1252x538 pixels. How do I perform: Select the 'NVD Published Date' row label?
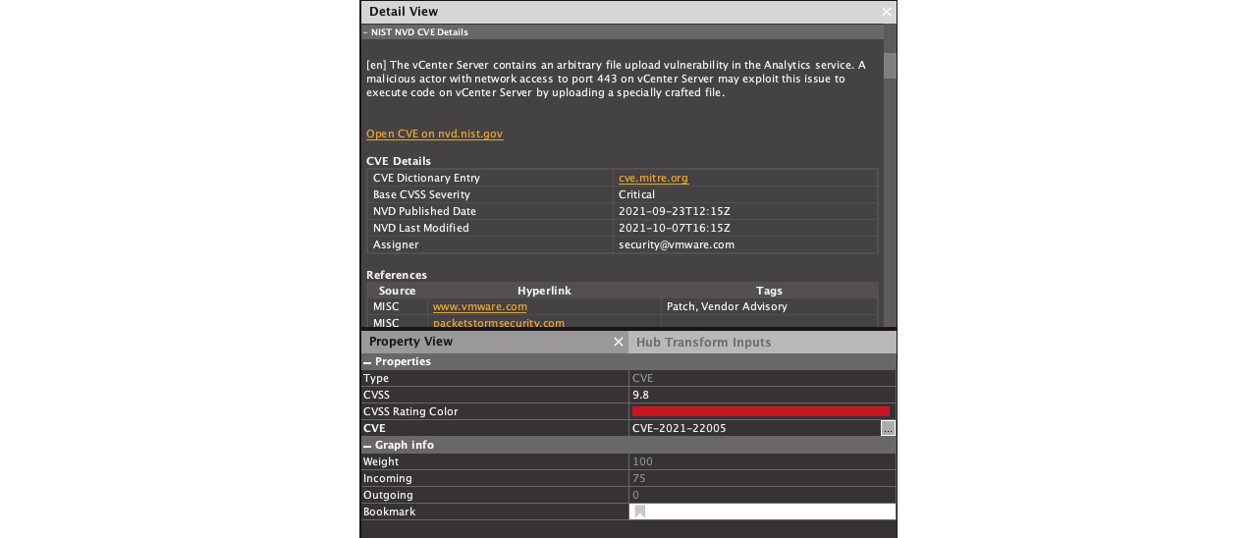coord(424,211)
